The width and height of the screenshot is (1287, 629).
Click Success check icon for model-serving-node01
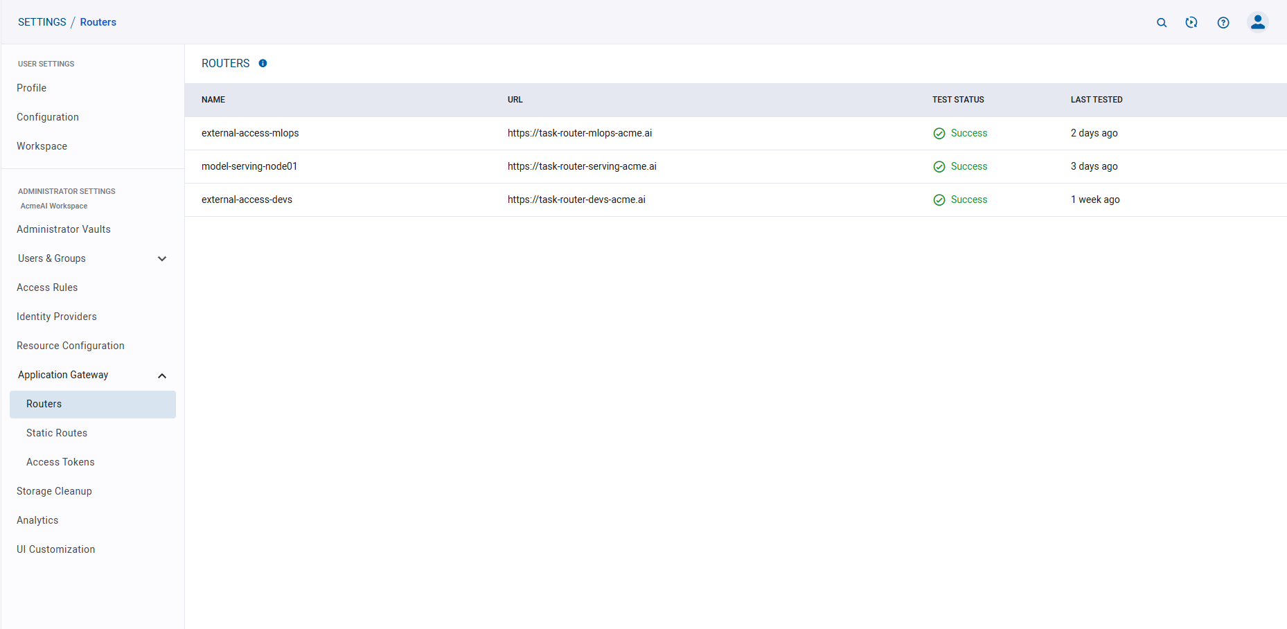tap(939, 167)
